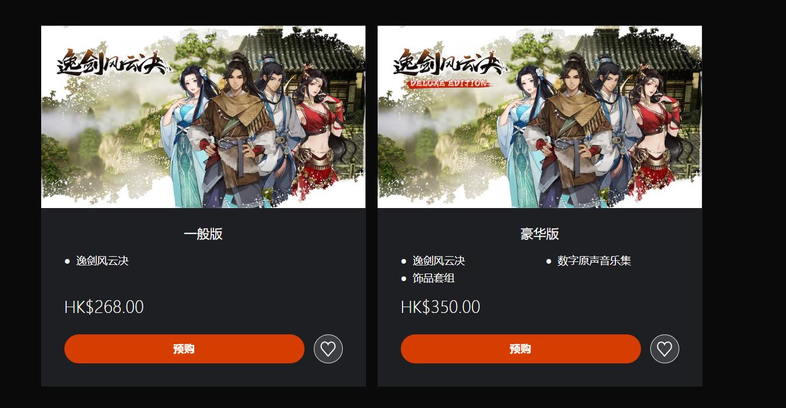The height and width of the screenshot is (408, 786).
Task: Add 一般版 to wishlist with heart icon
Action: tap(328, 349)
